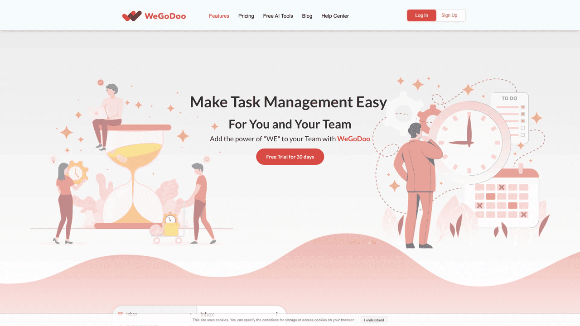The image size is (580, 326).
Task: Start the Free Trial for 30 days
Action: (290, 157)
